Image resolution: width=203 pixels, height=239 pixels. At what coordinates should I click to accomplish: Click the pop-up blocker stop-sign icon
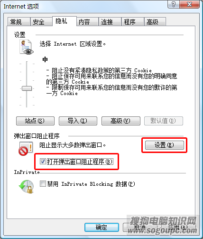coord(26,149)
